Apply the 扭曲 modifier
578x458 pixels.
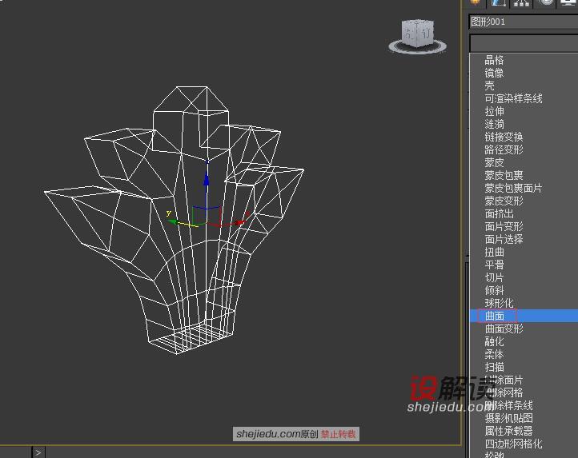point(494,253)
